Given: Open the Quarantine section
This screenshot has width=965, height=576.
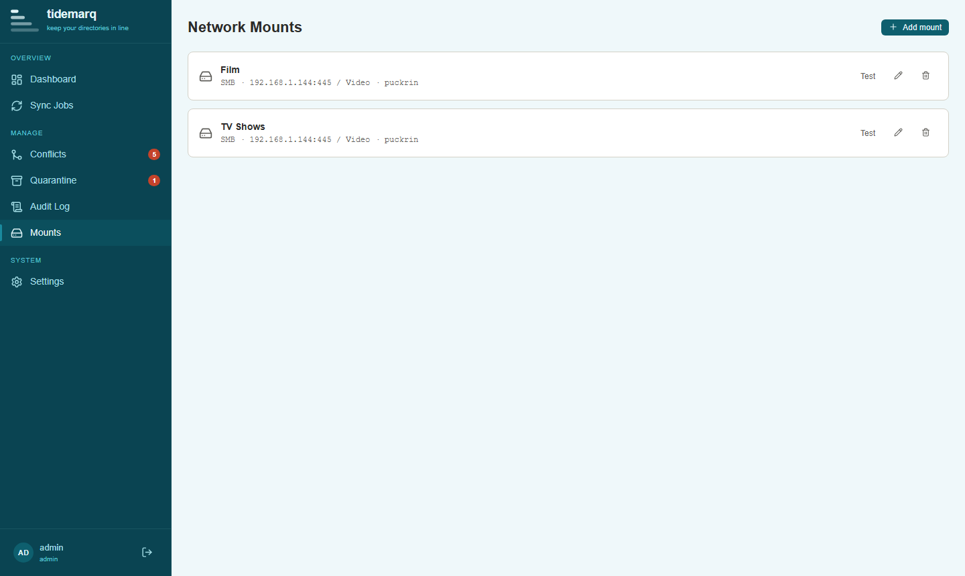Looking at the screenshot, I should click(86, 180).
